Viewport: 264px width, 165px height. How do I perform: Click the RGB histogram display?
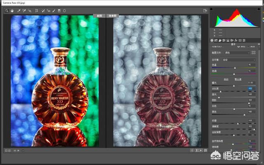click(x=235, y=18)
